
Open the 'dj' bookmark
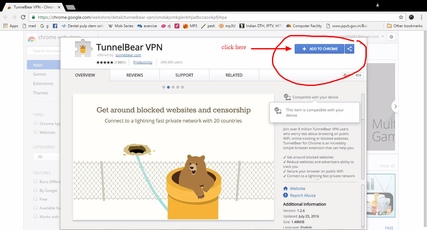pos(166,26)
